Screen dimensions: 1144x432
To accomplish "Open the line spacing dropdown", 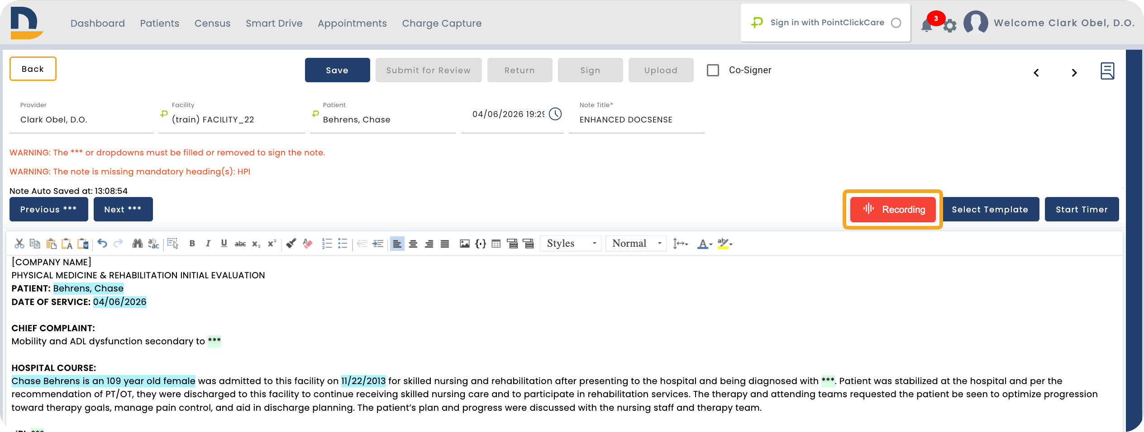I will click(x=680, y=244).
